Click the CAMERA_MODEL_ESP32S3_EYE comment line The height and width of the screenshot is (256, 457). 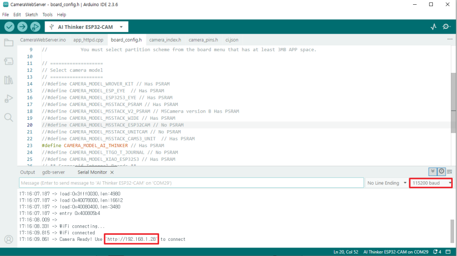[107, 97]
